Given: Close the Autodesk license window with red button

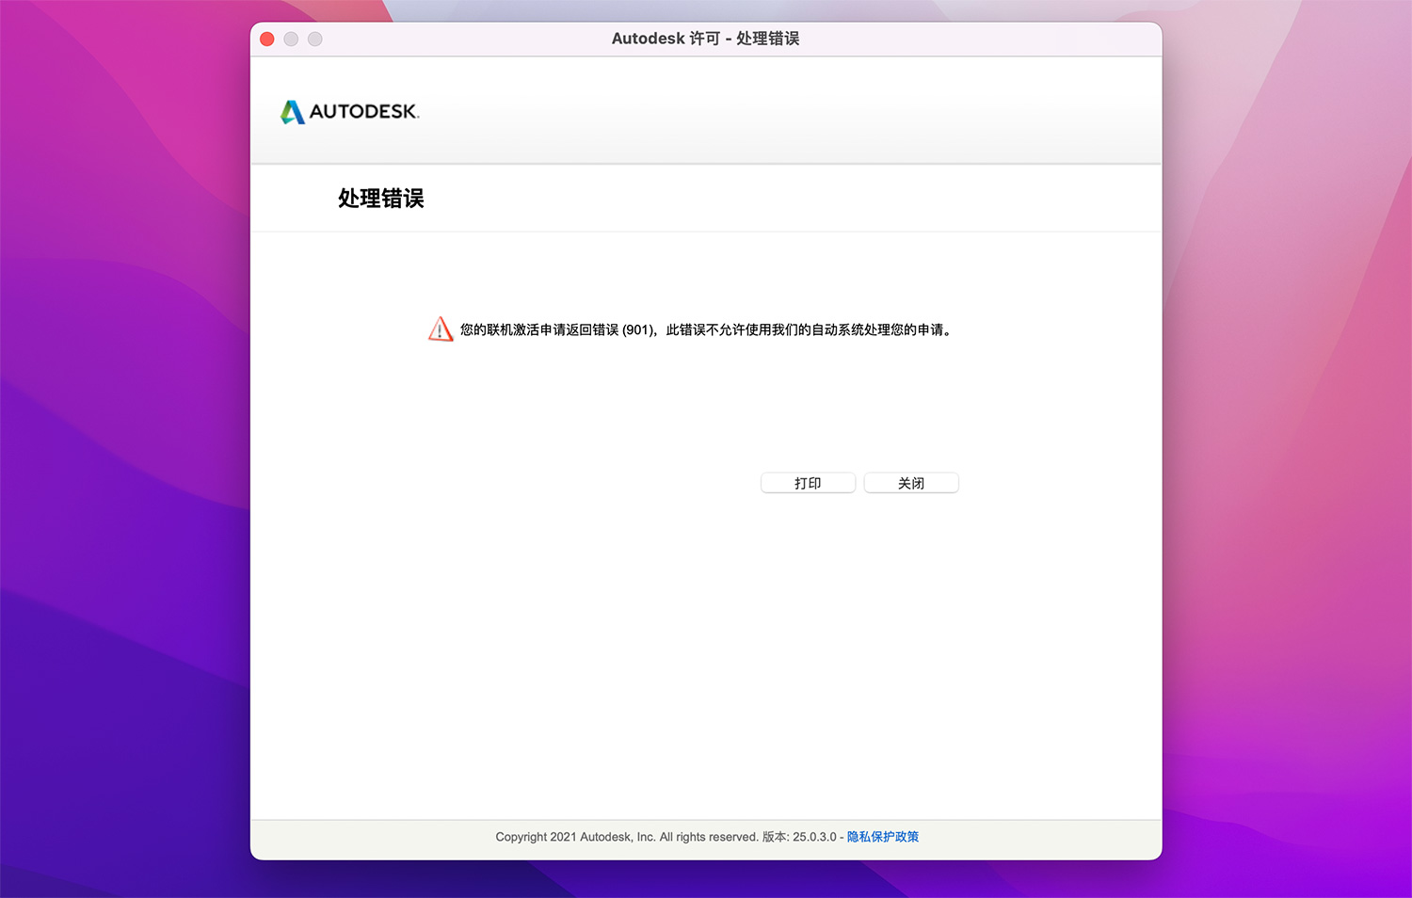Looking at the screenshot, I should coord(267,39).
